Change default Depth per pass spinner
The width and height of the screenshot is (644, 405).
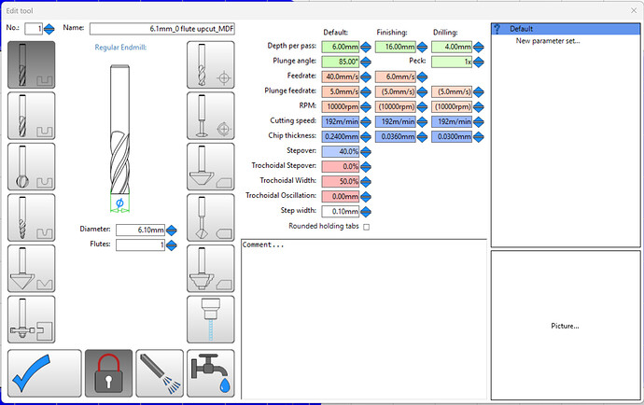click(x=366, y=47)
